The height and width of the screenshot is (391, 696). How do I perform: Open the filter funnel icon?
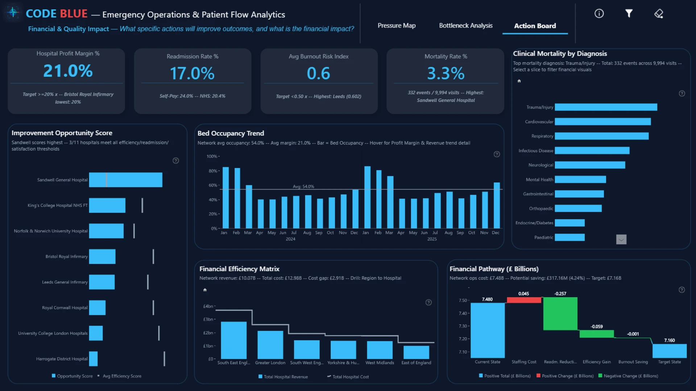coord(629,14)
